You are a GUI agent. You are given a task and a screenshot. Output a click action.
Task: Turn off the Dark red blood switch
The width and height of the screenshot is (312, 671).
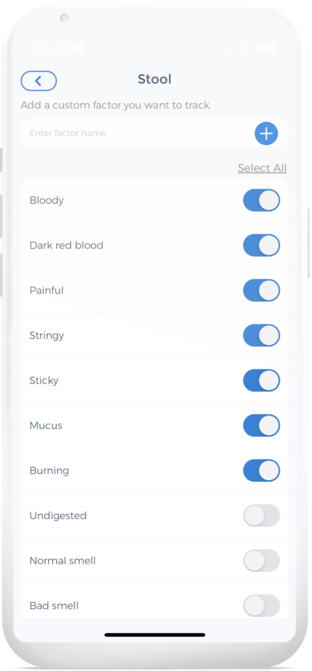tap(261, 245)
